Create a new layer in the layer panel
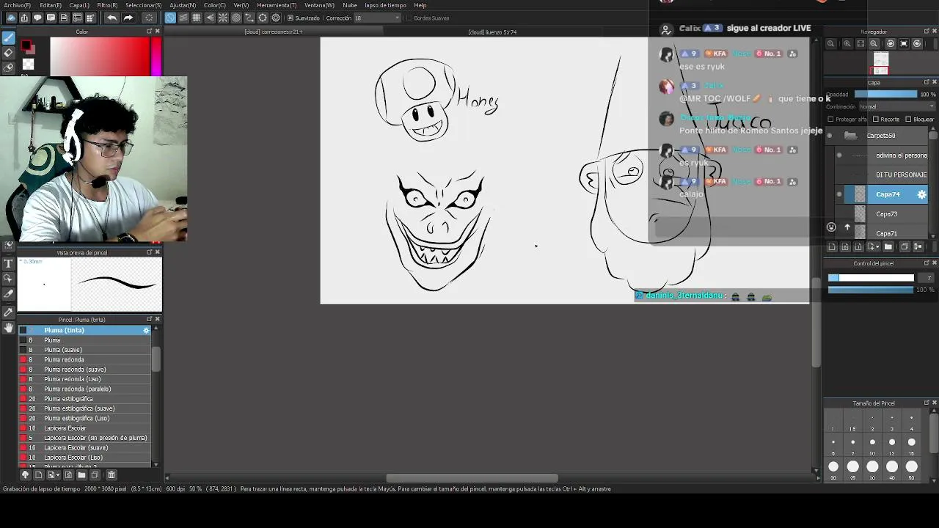Viewport: 939px width, 528px height. click(x=831, y=247)
